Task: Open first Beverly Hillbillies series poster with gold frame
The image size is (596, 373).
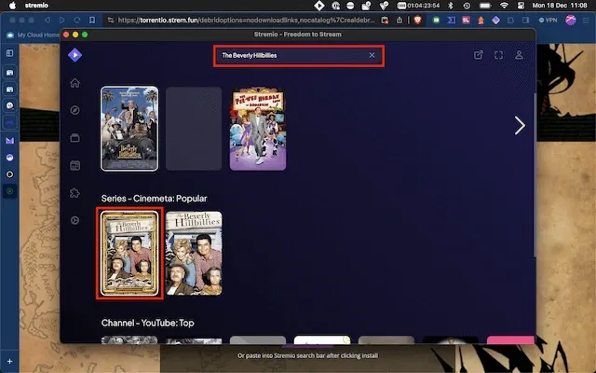Action: 129,254
